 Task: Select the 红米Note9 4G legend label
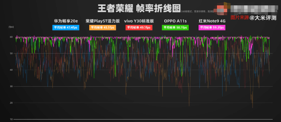212,21
